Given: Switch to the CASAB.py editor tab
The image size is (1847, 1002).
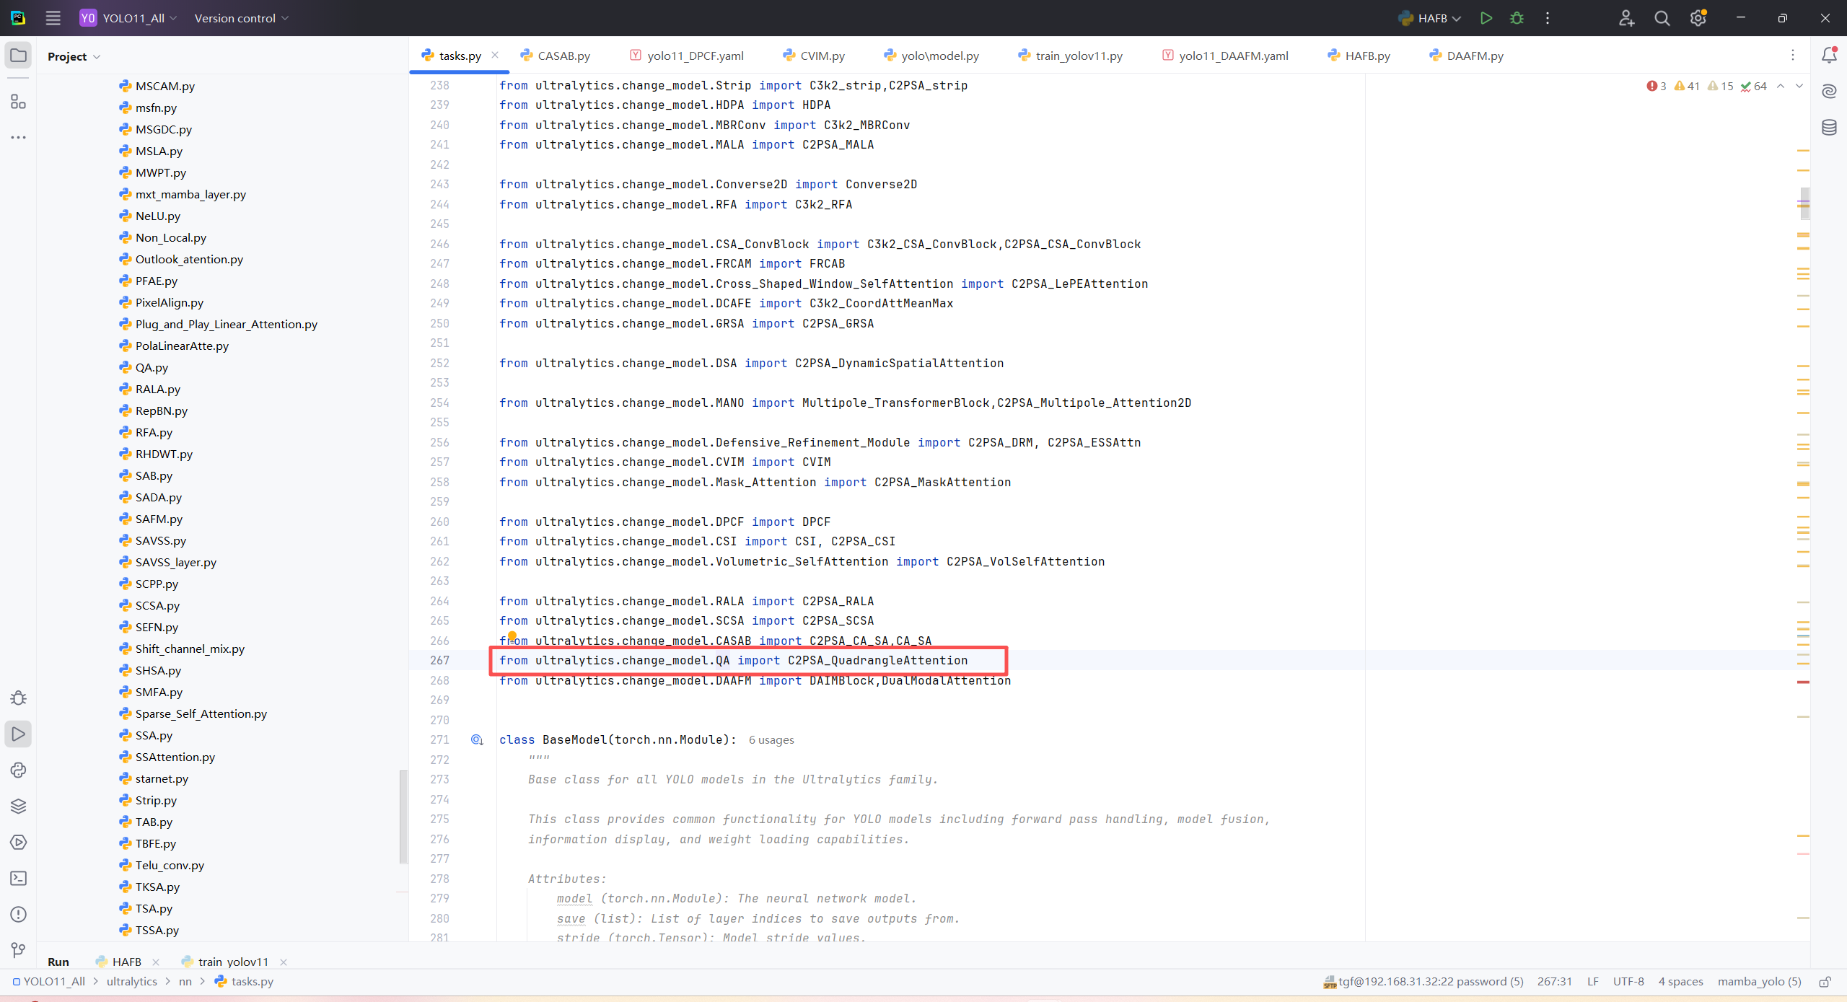Looking at the screenshot, I should point(563,56).
